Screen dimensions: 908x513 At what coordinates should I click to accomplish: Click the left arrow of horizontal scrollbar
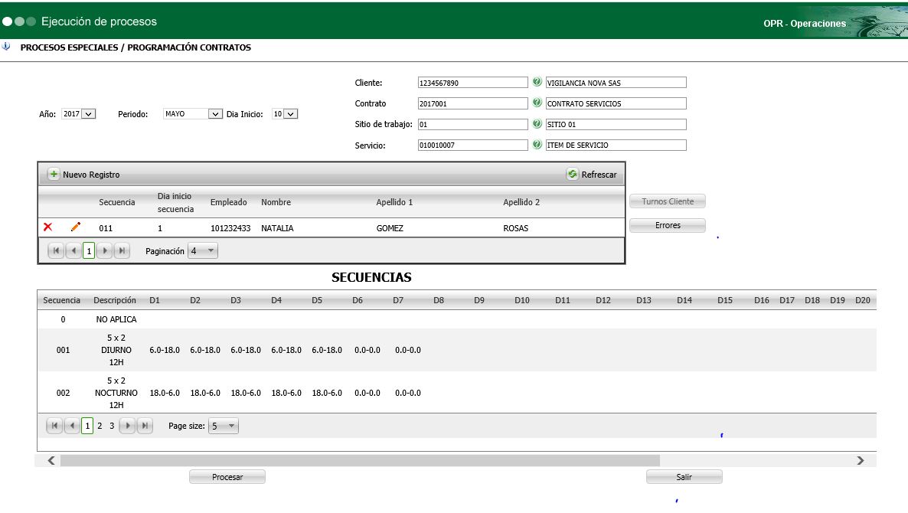coord(51,460)
